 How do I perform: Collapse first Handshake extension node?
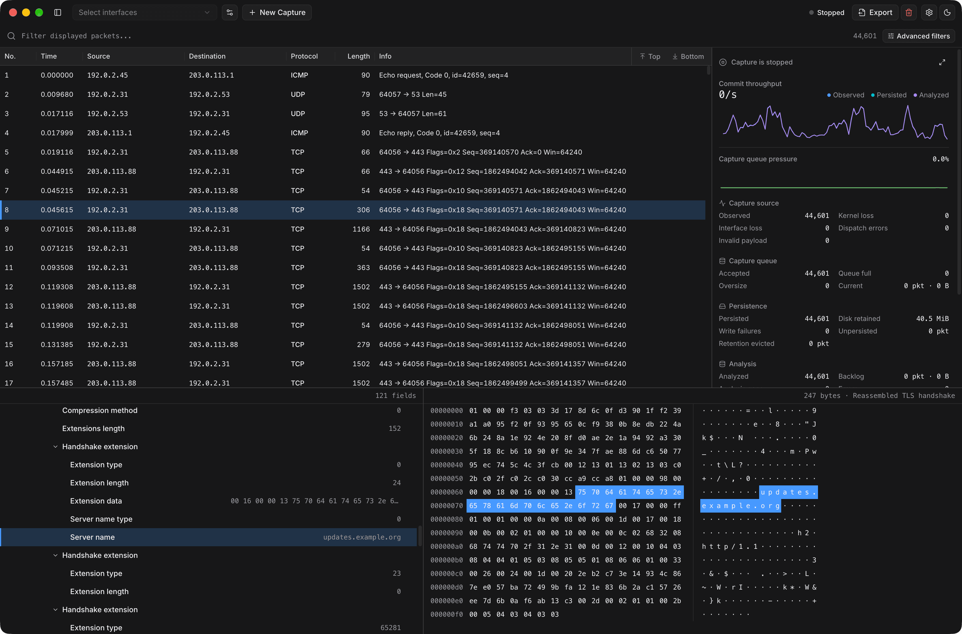point(55,447)
